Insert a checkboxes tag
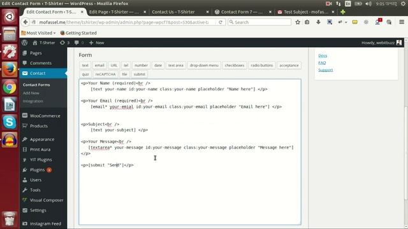 pyautogui.click(x=235, y=66)
